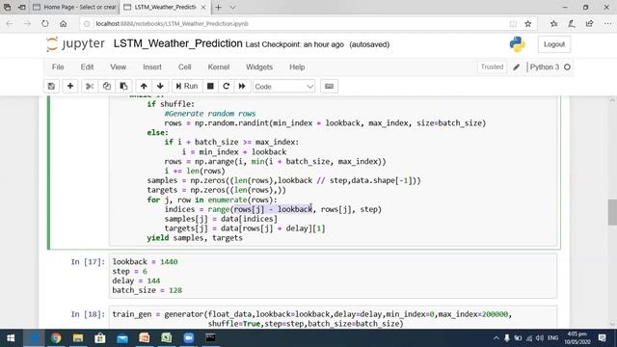Image resolution: width=617 pixels, height=347 pixels.
Task: Add page to favorites star
Action: pyautogui.click(x=528, y=23)
